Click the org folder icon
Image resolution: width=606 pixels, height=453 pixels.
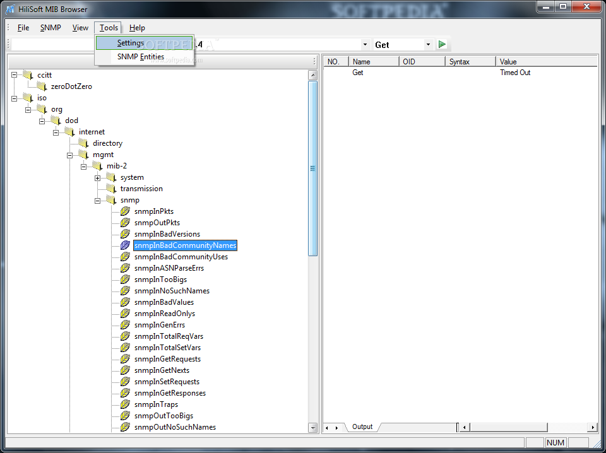[x=42, y=109]
